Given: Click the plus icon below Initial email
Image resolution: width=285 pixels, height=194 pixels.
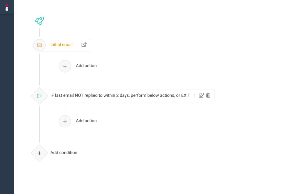Looking at the screenshot, I should tap(65, 66).
